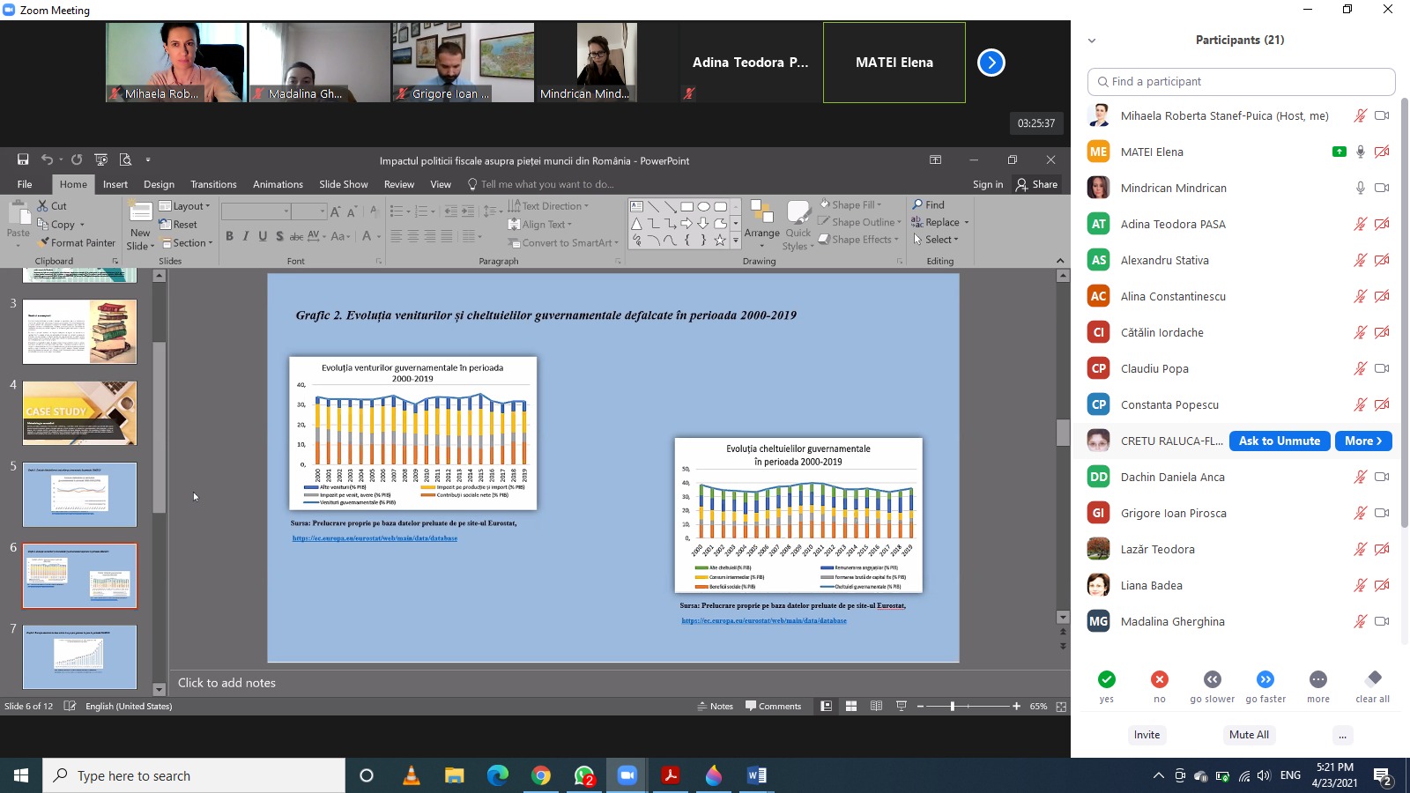Click the Reset slide button
The image size is (1410, 793).
point(178,225)
